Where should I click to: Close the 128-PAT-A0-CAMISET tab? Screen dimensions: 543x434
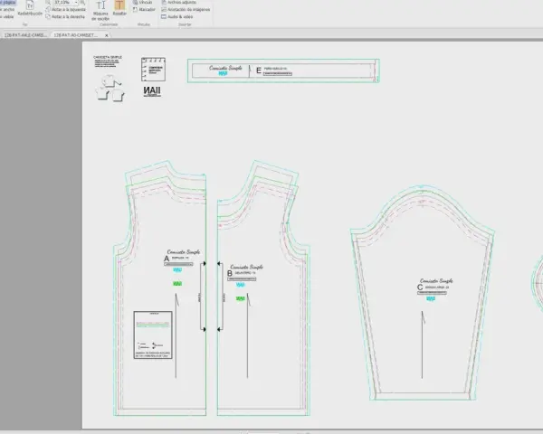pyautogui.click(x=106, y=35)
